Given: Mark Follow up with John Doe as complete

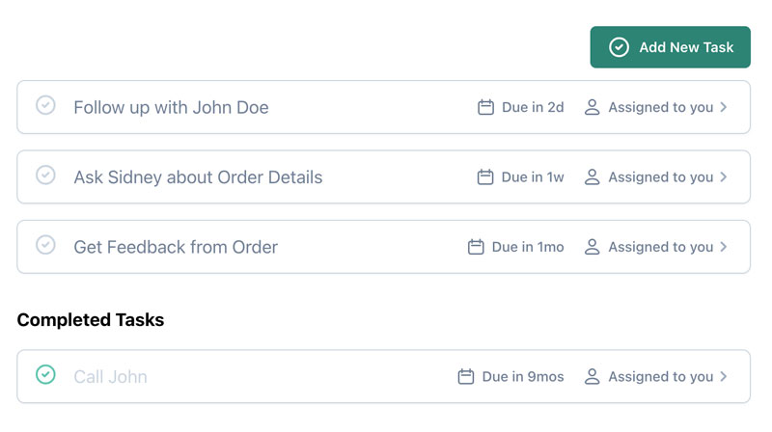Looking at the screenshot, I should pos(45,105).
